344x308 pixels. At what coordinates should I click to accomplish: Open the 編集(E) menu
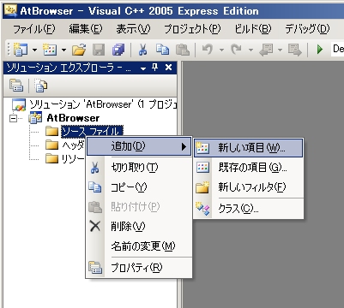86,29
